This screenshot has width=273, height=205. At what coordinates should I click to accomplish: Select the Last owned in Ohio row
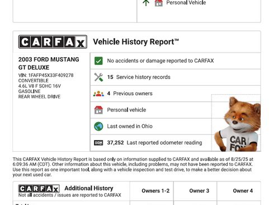pos(175,126)
